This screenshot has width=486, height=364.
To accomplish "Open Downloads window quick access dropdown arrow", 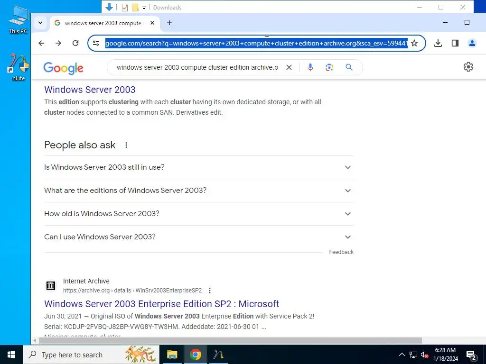I will (x=144, y=8).
